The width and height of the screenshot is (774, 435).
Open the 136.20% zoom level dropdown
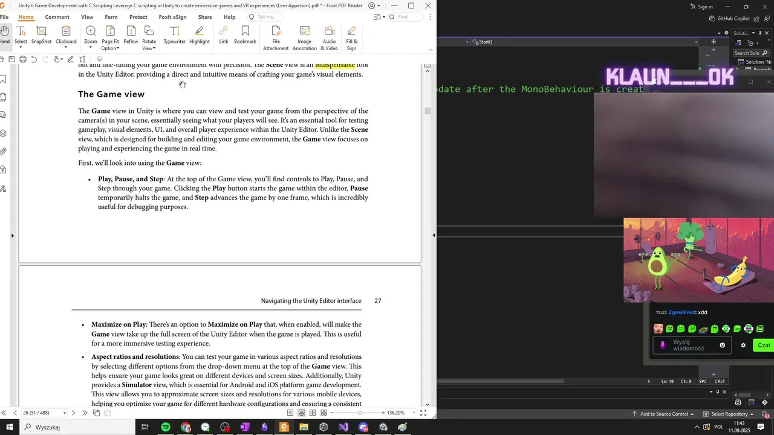point(414,413)
